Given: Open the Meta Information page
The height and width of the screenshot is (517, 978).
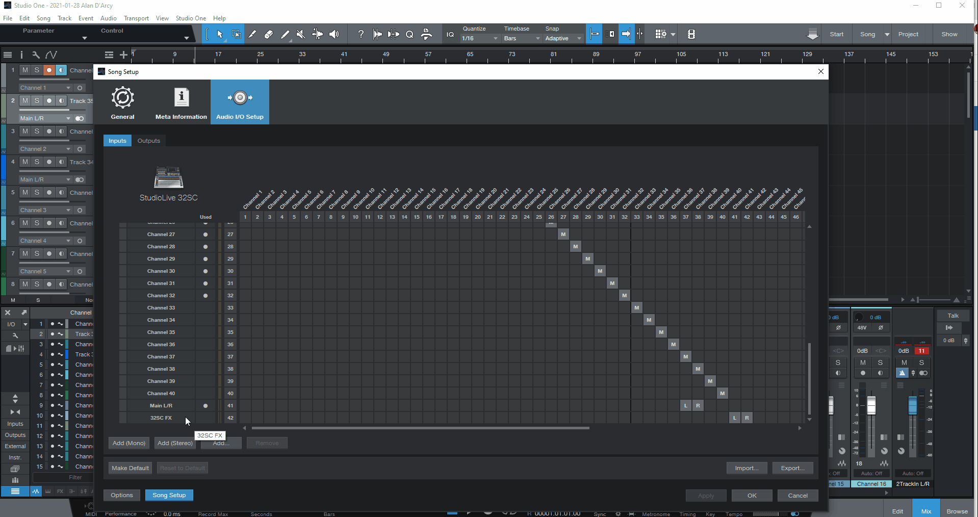Looking at the screenshot, I should point(181,101).
